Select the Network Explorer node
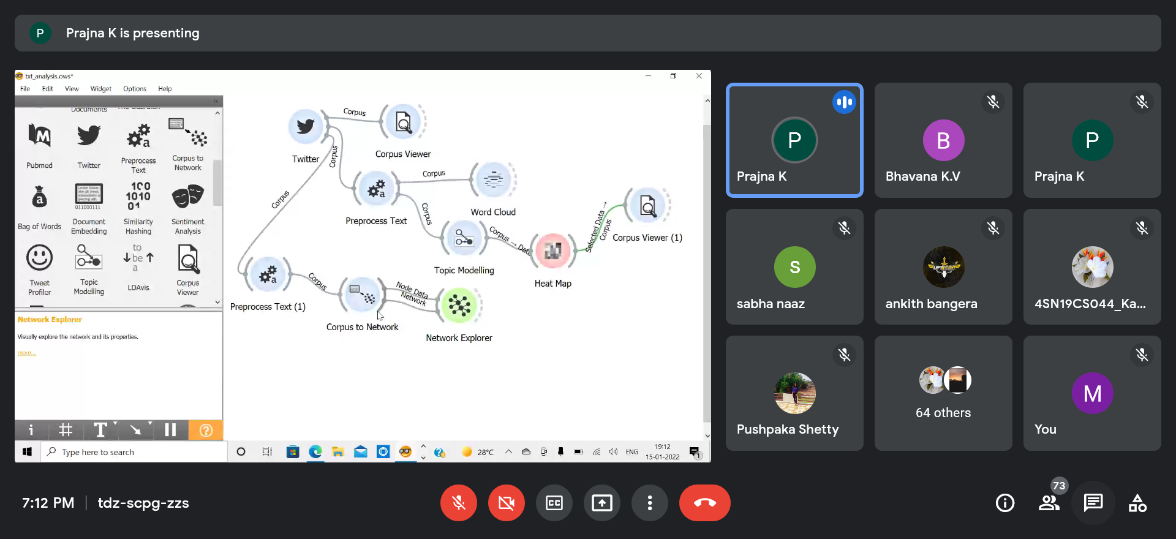 coord(459,305)
